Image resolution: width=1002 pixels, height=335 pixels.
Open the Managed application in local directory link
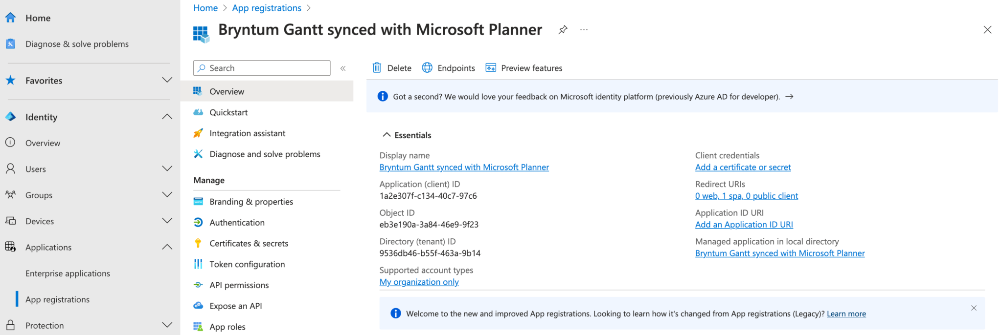(x=780, y=253)
